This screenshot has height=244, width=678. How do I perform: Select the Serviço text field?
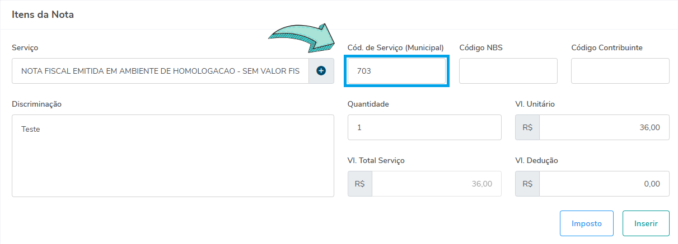(x=160, y=71)
